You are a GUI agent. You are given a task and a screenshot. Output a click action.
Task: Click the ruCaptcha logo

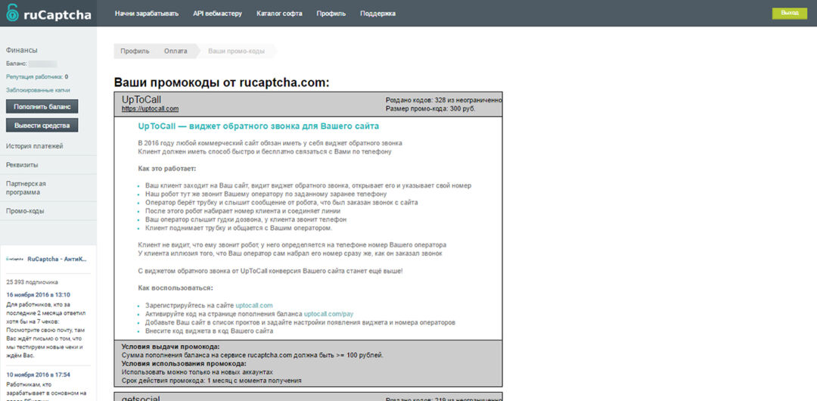(48, 14)
